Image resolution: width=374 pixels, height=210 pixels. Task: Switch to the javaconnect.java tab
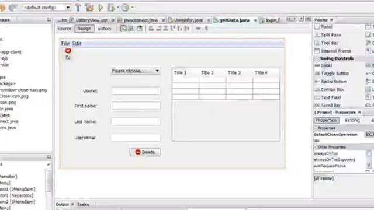(140, 20)
